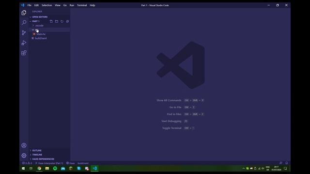
Task: Open build.hxml file in explorer tree
Action: [49, 38]
